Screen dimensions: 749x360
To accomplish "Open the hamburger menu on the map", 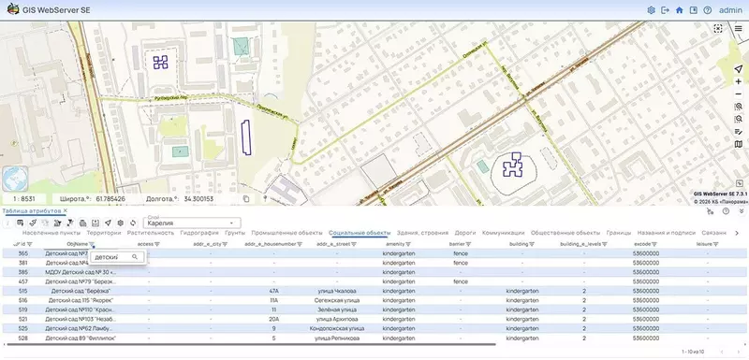I will point(739,29).
